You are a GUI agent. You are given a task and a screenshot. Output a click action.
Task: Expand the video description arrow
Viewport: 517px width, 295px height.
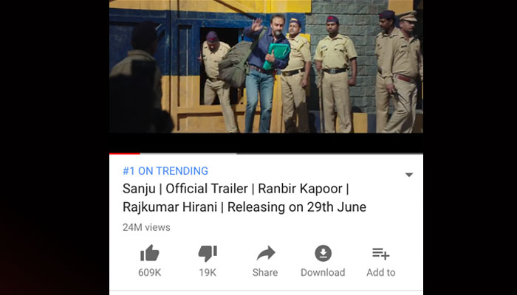pyautogui.click(x=409, y=175)
